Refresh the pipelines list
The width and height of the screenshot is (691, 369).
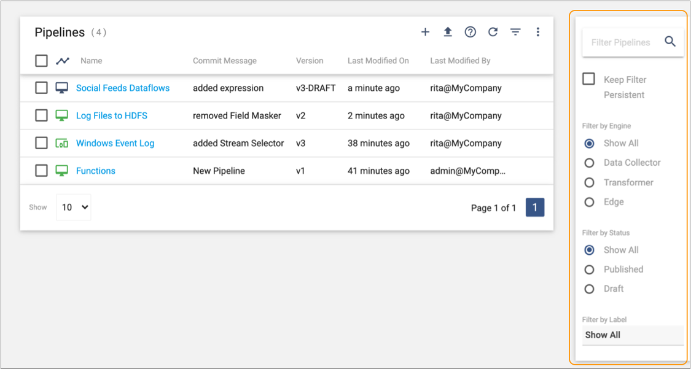[493, 32]
